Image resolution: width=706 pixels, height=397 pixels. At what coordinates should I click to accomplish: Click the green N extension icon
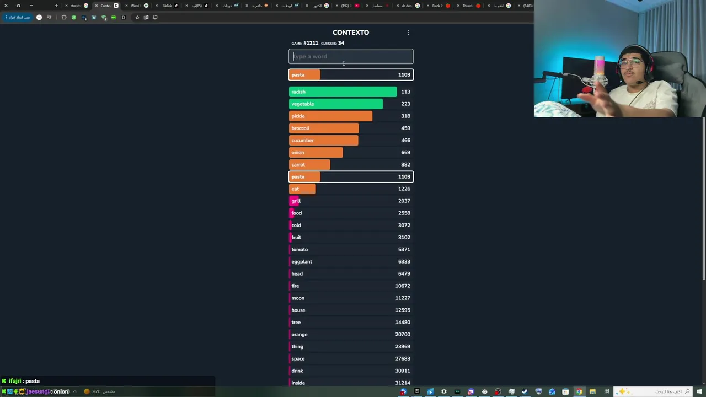pos(74,18)
